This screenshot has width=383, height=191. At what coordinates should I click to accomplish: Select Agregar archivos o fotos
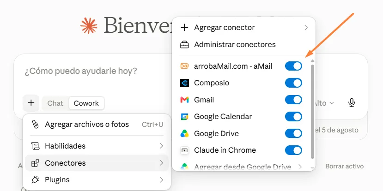point(97,125)
